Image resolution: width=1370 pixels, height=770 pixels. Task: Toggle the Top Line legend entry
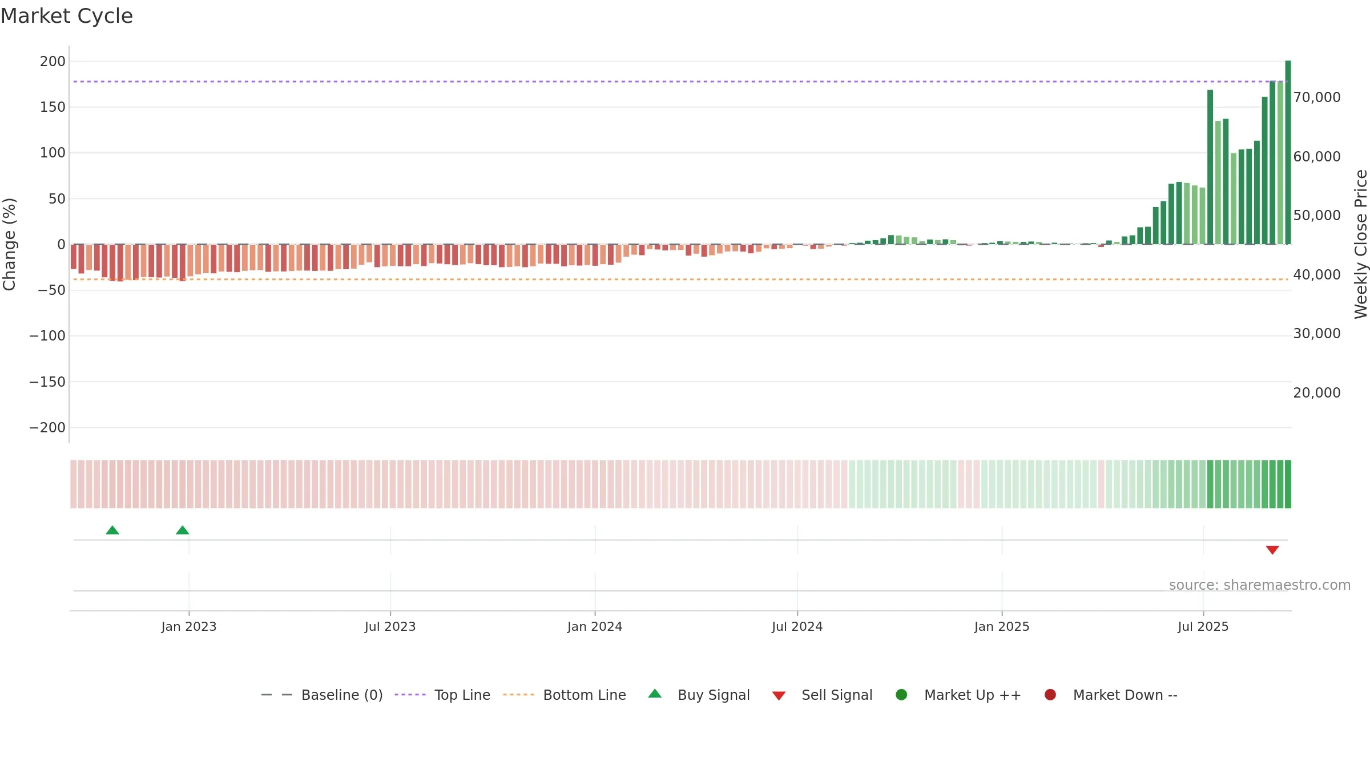(x=442, y=695)
